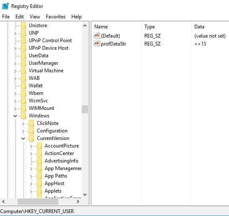Click the ClickNote folder icon
Viewport: 229px width, 216px height.
(31, 123)
